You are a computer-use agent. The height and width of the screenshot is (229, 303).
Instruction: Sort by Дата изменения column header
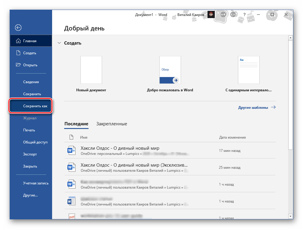click(232, 137)
